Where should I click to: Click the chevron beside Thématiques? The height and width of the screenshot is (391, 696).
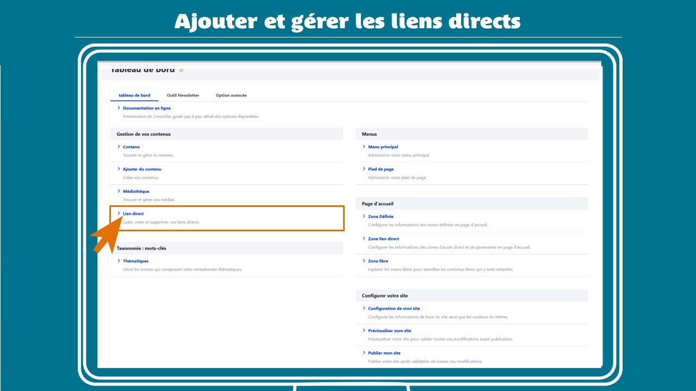[x=119, y=261]
